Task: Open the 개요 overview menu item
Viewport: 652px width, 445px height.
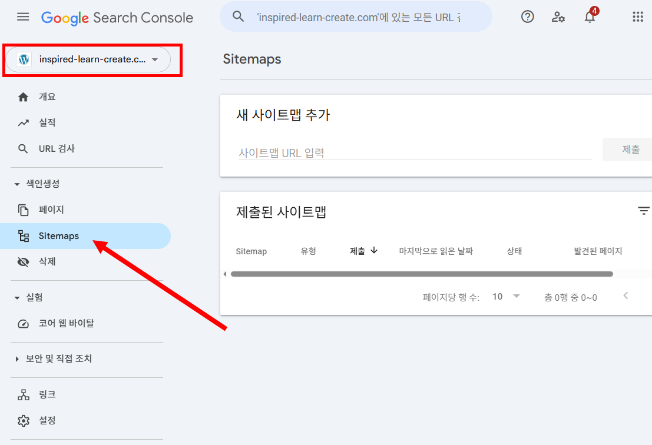Action: coord(85,97)
